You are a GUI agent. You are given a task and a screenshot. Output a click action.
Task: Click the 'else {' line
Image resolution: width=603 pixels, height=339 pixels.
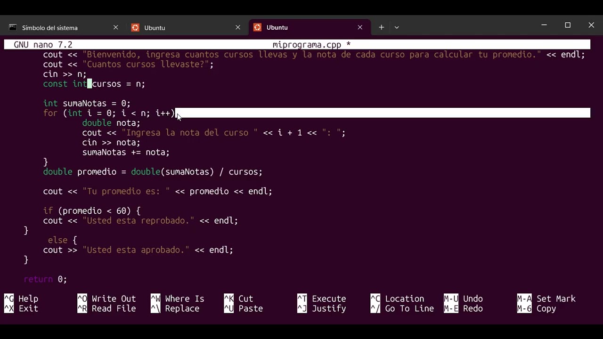62,240
